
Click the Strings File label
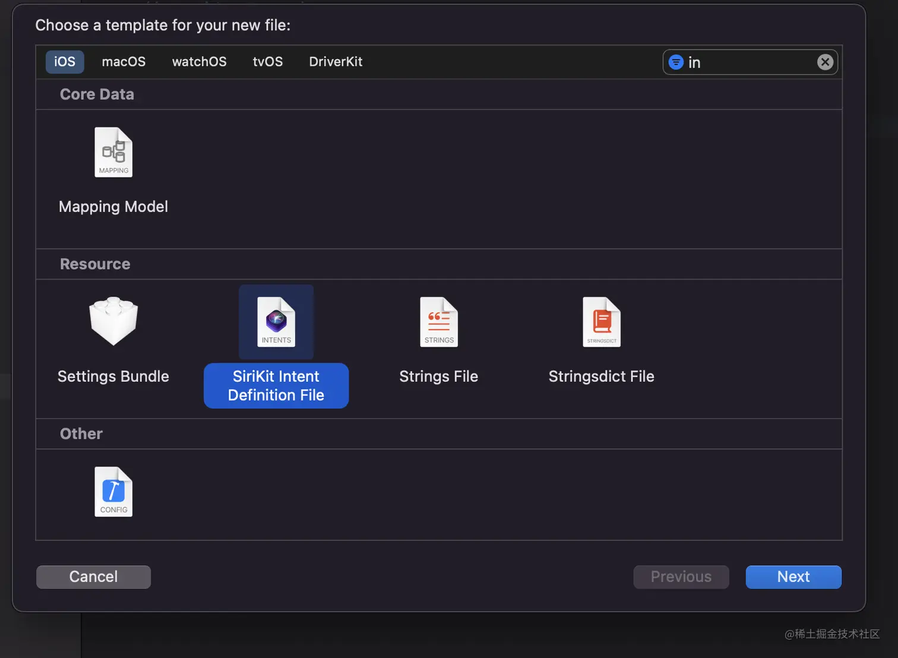[x=439, y=377]
